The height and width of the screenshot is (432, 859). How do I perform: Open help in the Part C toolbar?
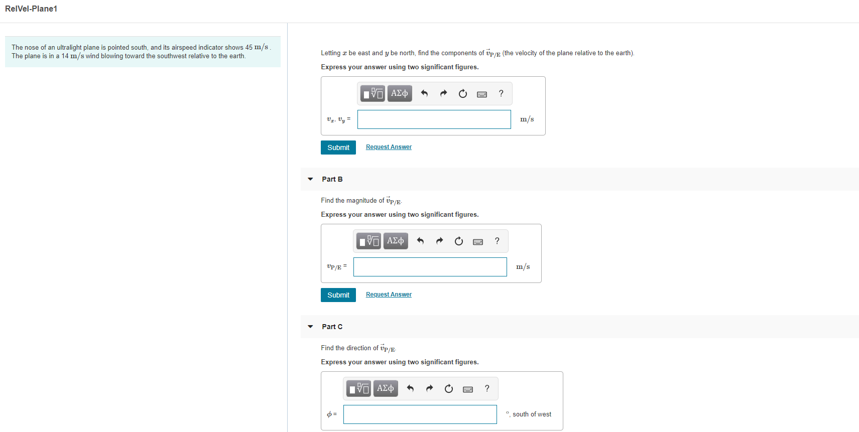click(487, 388)
